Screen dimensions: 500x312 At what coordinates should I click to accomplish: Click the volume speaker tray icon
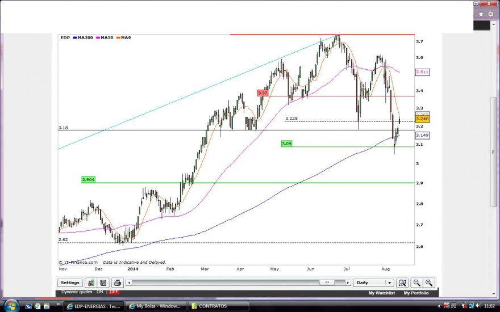(x=478, y=306)
